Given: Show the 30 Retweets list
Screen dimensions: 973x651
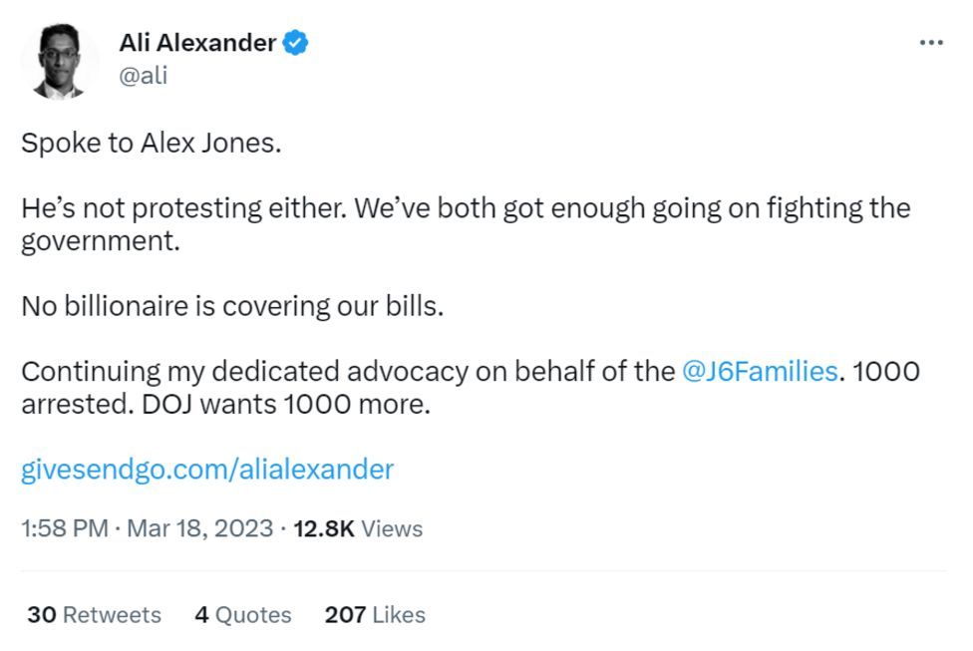Looking at the screenshot, I should pyautogui.click(x=94, y=615).
